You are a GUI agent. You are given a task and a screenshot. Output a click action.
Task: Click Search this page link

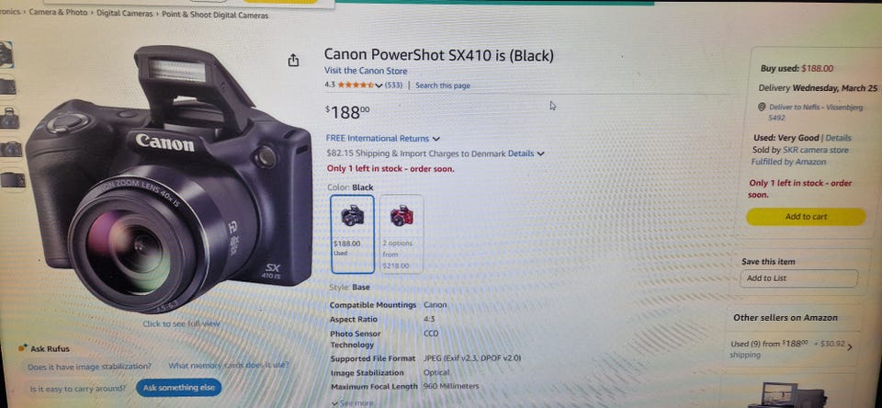[443, 85]
